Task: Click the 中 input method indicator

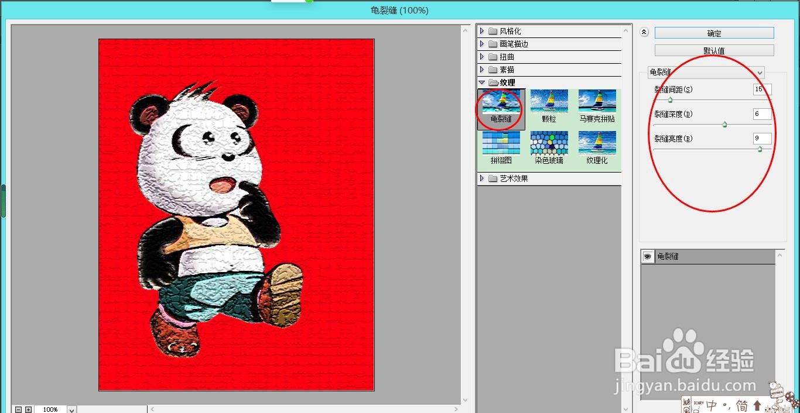Action: coord(712,405)
